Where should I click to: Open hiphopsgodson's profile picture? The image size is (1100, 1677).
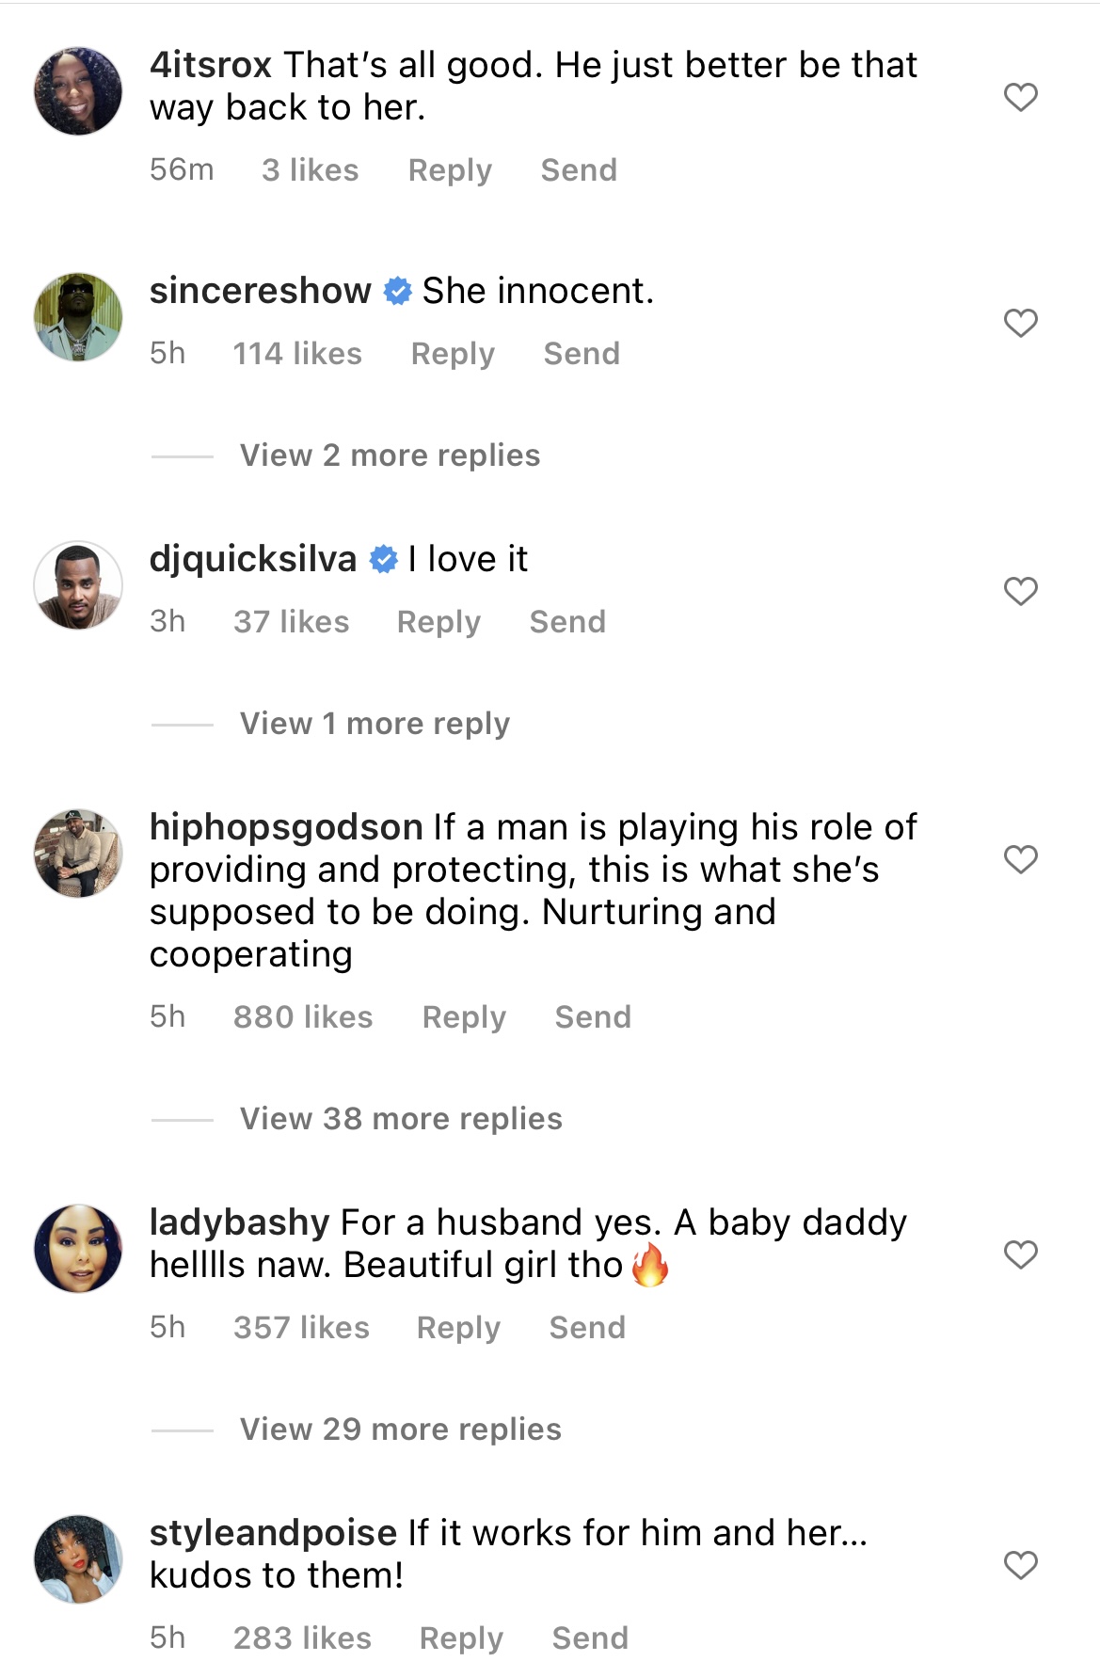[81, 853]
